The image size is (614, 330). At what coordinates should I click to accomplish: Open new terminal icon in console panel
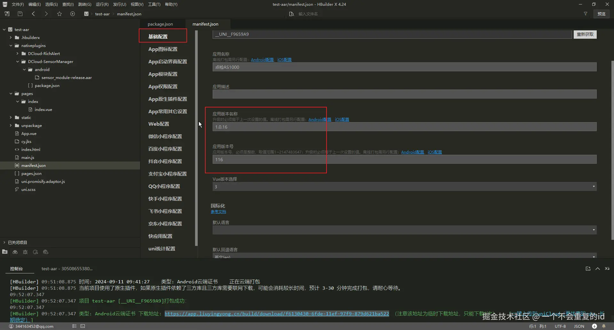click(588, 269)
